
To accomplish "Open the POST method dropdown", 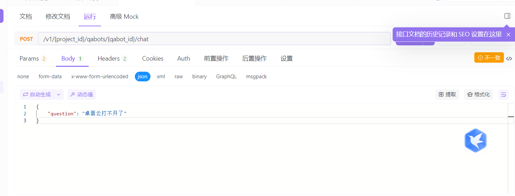I will pos(26,39).
